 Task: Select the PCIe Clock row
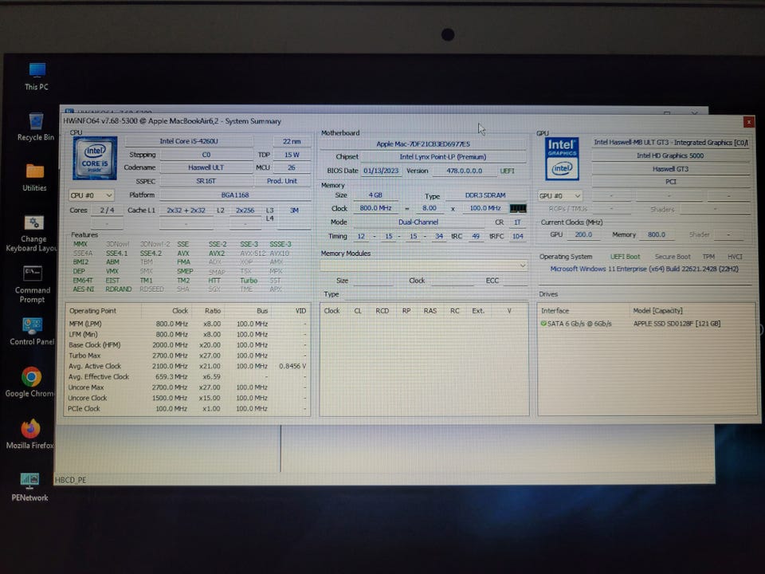click(x=187, y=409)
